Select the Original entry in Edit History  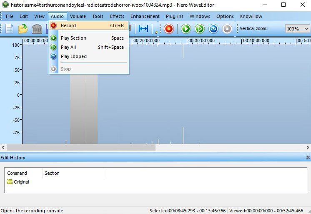[x=18, y=182]
